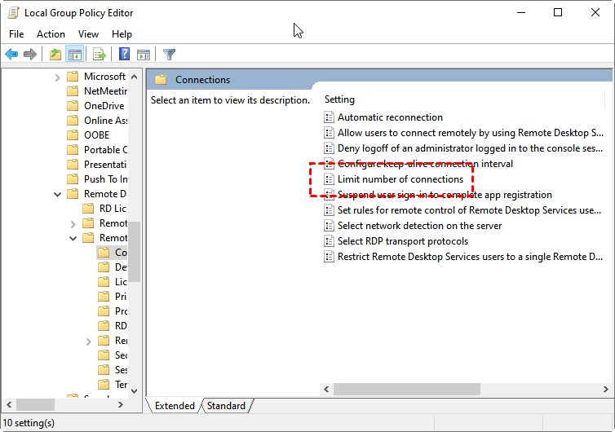Open the View menu
615x432 pixels.
[88, 34]
